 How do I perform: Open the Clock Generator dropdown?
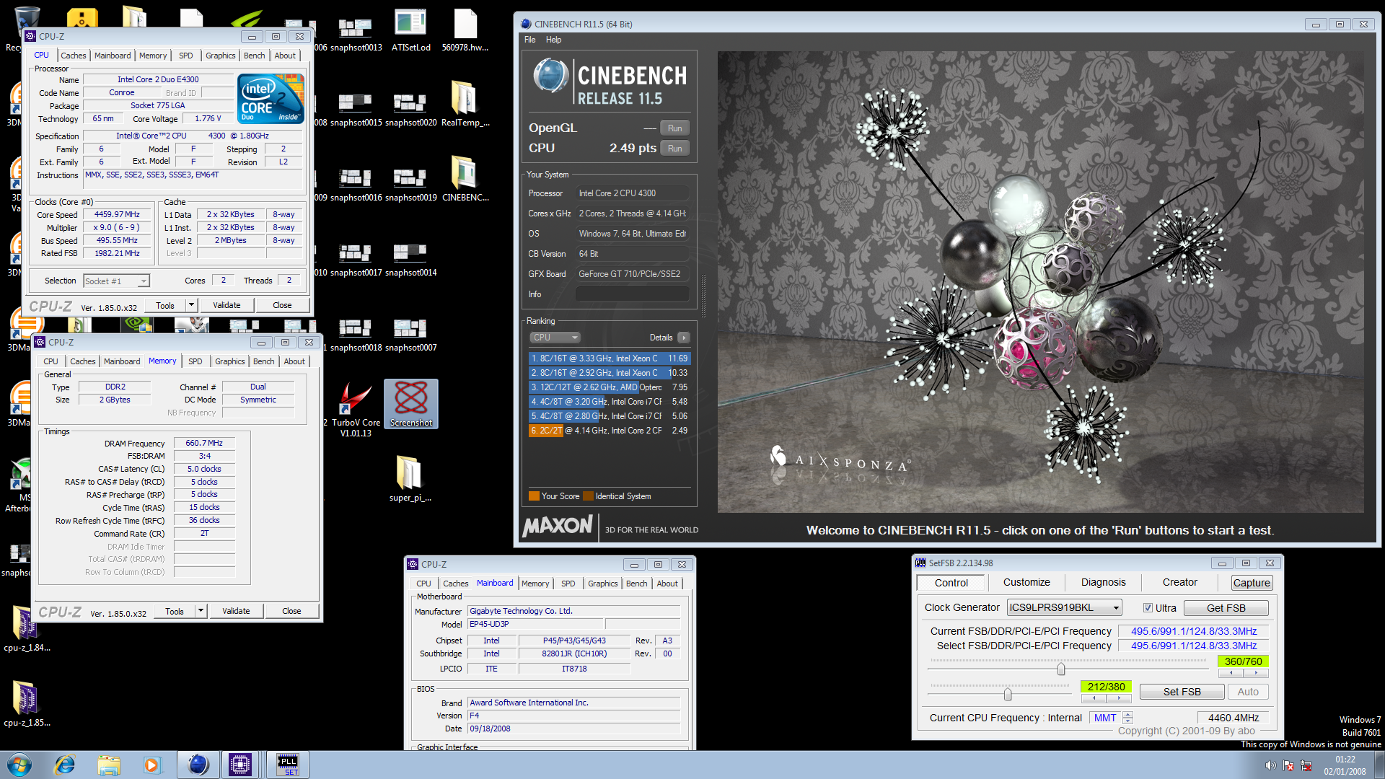point(1064,608)
